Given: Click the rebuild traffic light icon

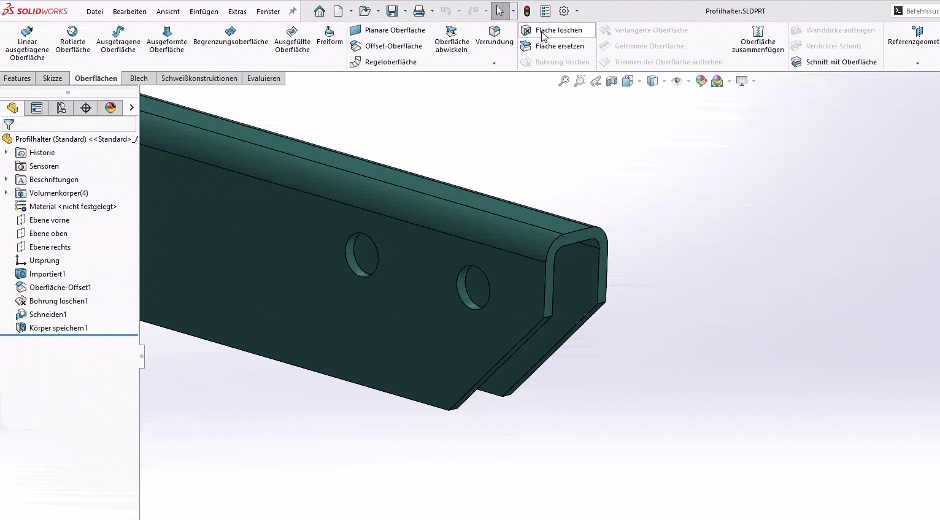Looking at the screenshot, I should click(527, 11).
